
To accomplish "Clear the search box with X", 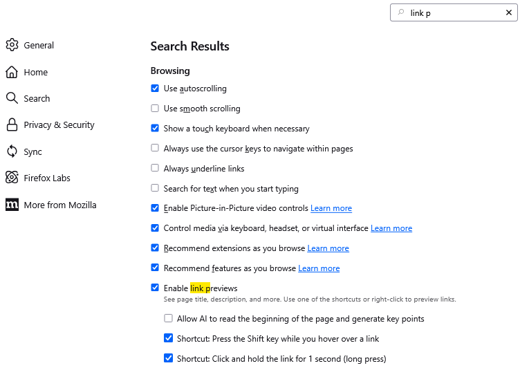I will [x=509, y=12].
